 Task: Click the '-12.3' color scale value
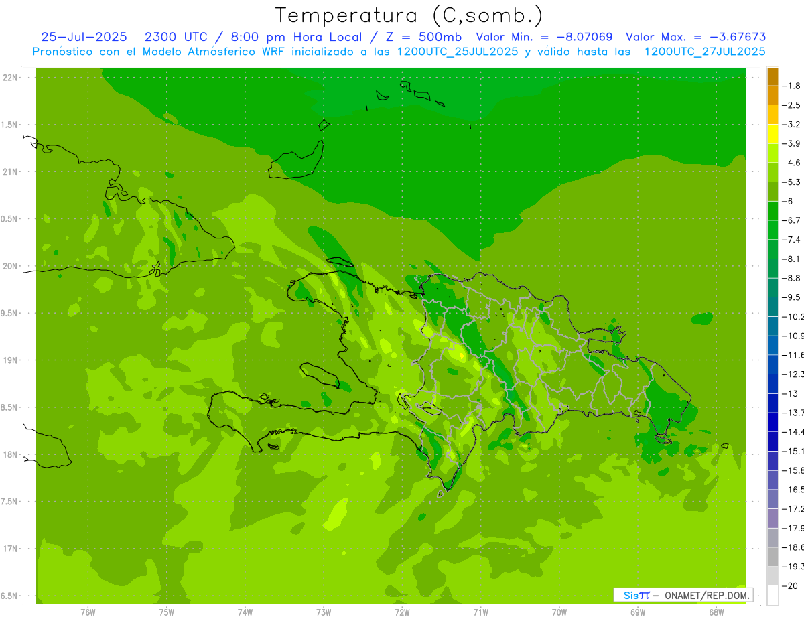[x=793, y=374]
